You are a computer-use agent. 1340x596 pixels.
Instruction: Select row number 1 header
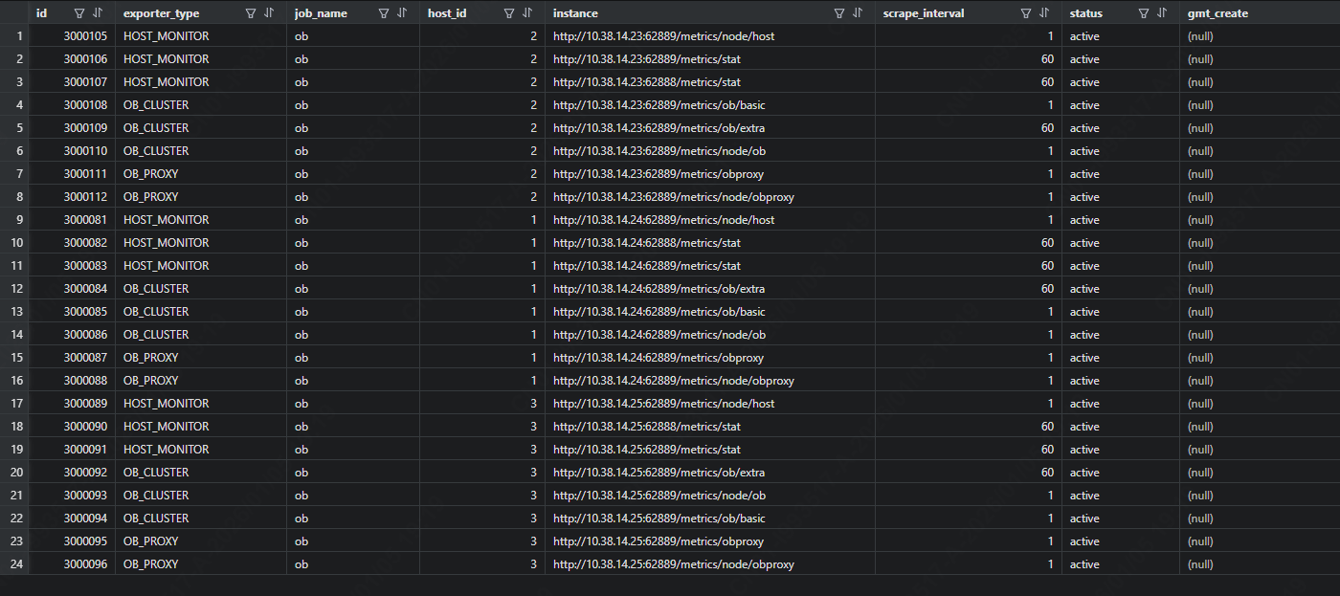tap(14, 36)
